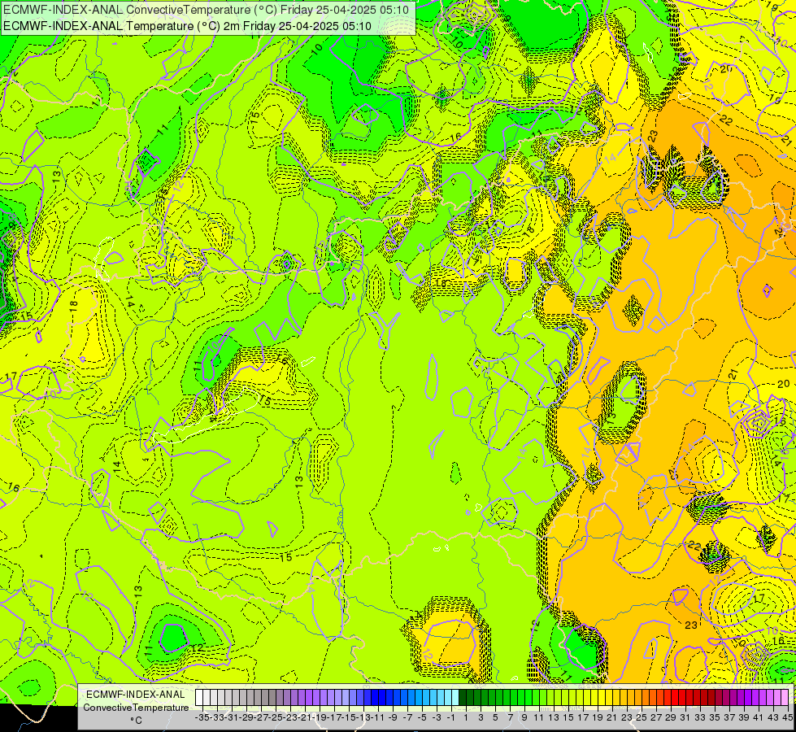Click legend scale value -25

tap(276, 717)
